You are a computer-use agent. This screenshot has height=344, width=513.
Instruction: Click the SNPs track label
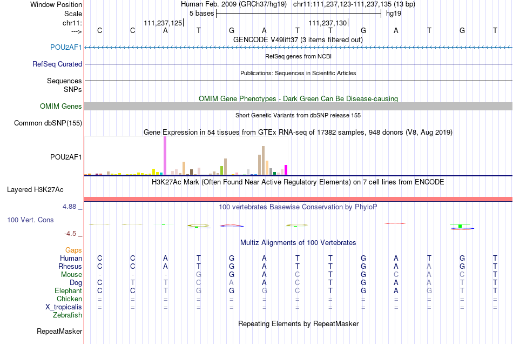73,89
